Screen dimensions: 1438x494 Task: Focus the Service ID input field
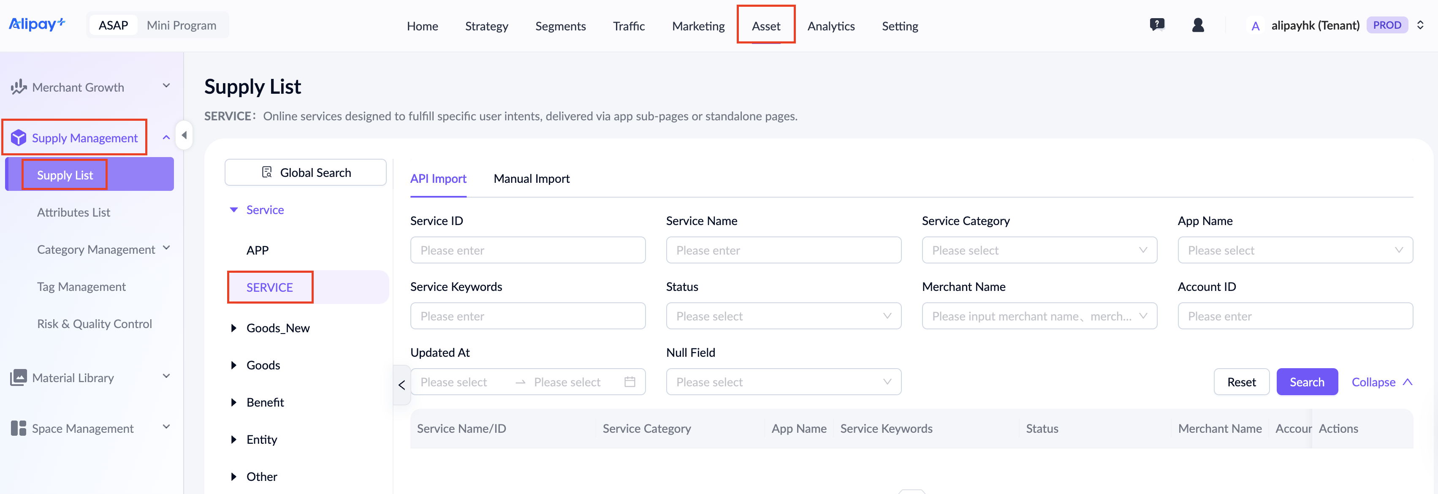point(527,250)
